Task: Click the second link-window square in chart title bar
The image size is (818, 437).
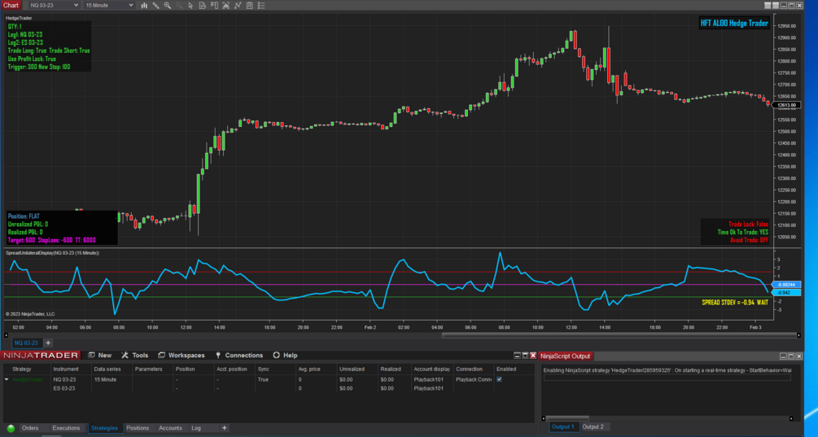Action: click(776, 5)
